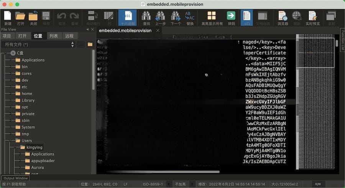Click the R/W status indicator
This screenshot has width=345, height=188.
(318, 184)
